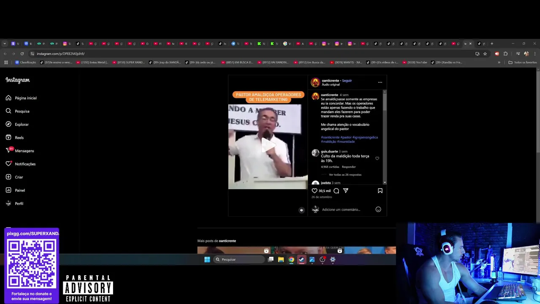This screenshot has height=304, width=540.
Task: Open the browser extensions puzzle icon
Action: click(505, 54)
